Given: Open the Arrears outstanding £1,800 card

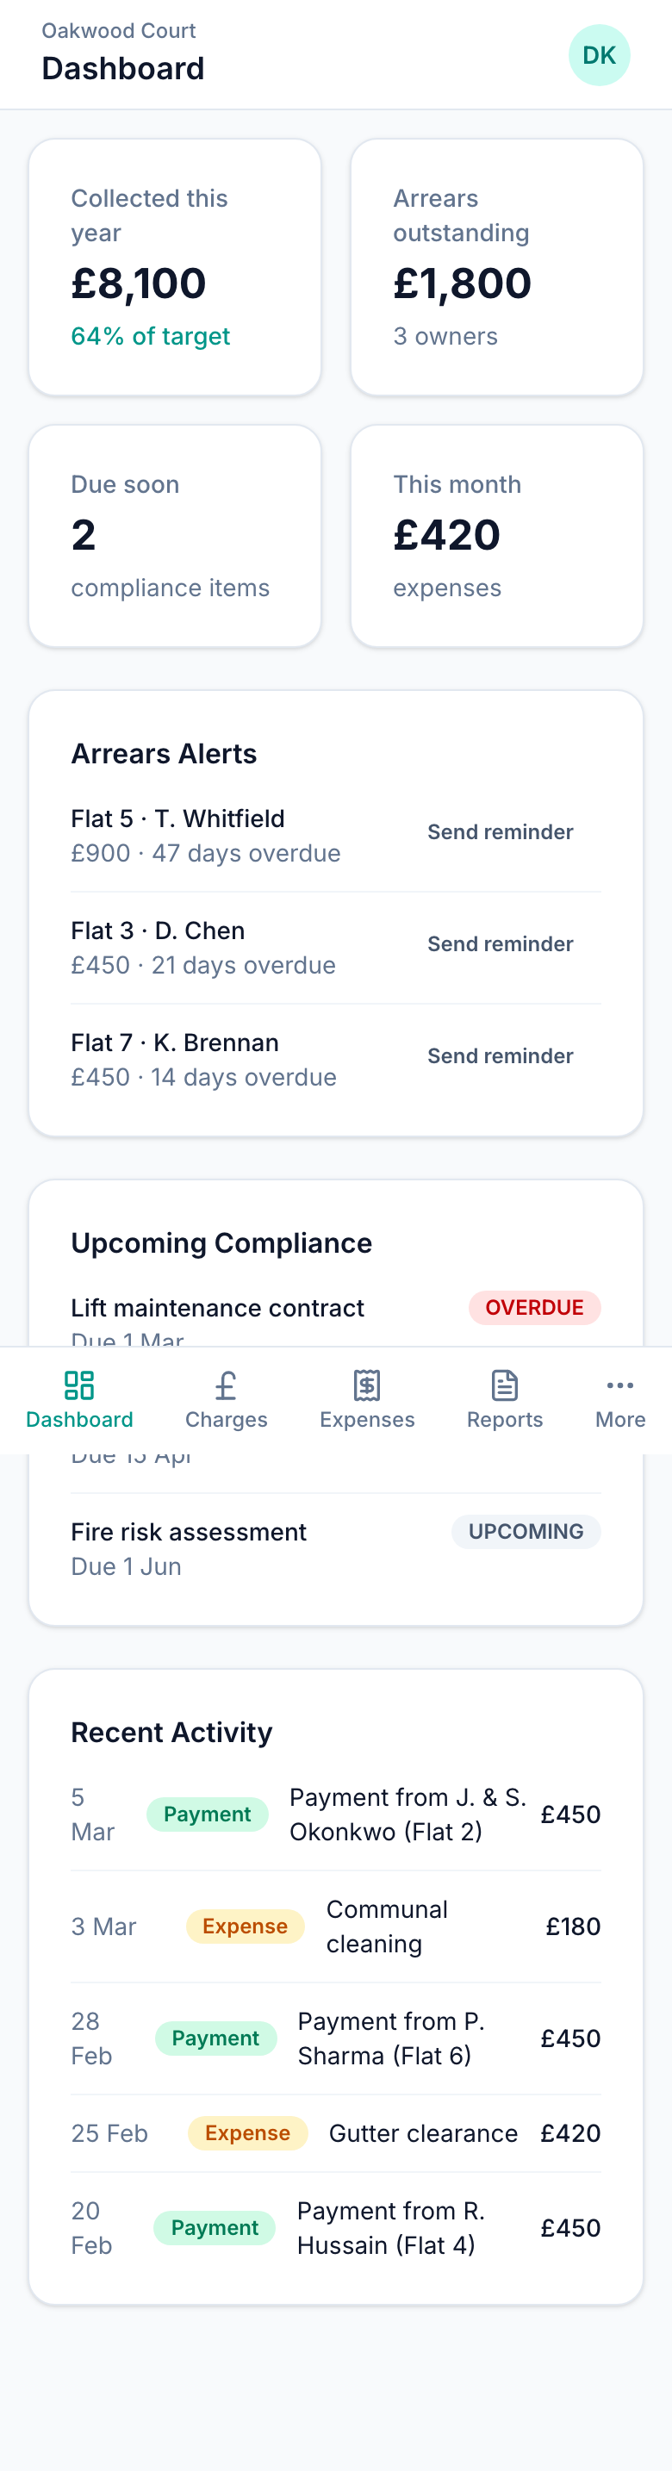Looking at the screenshot, I should [496, 267].
